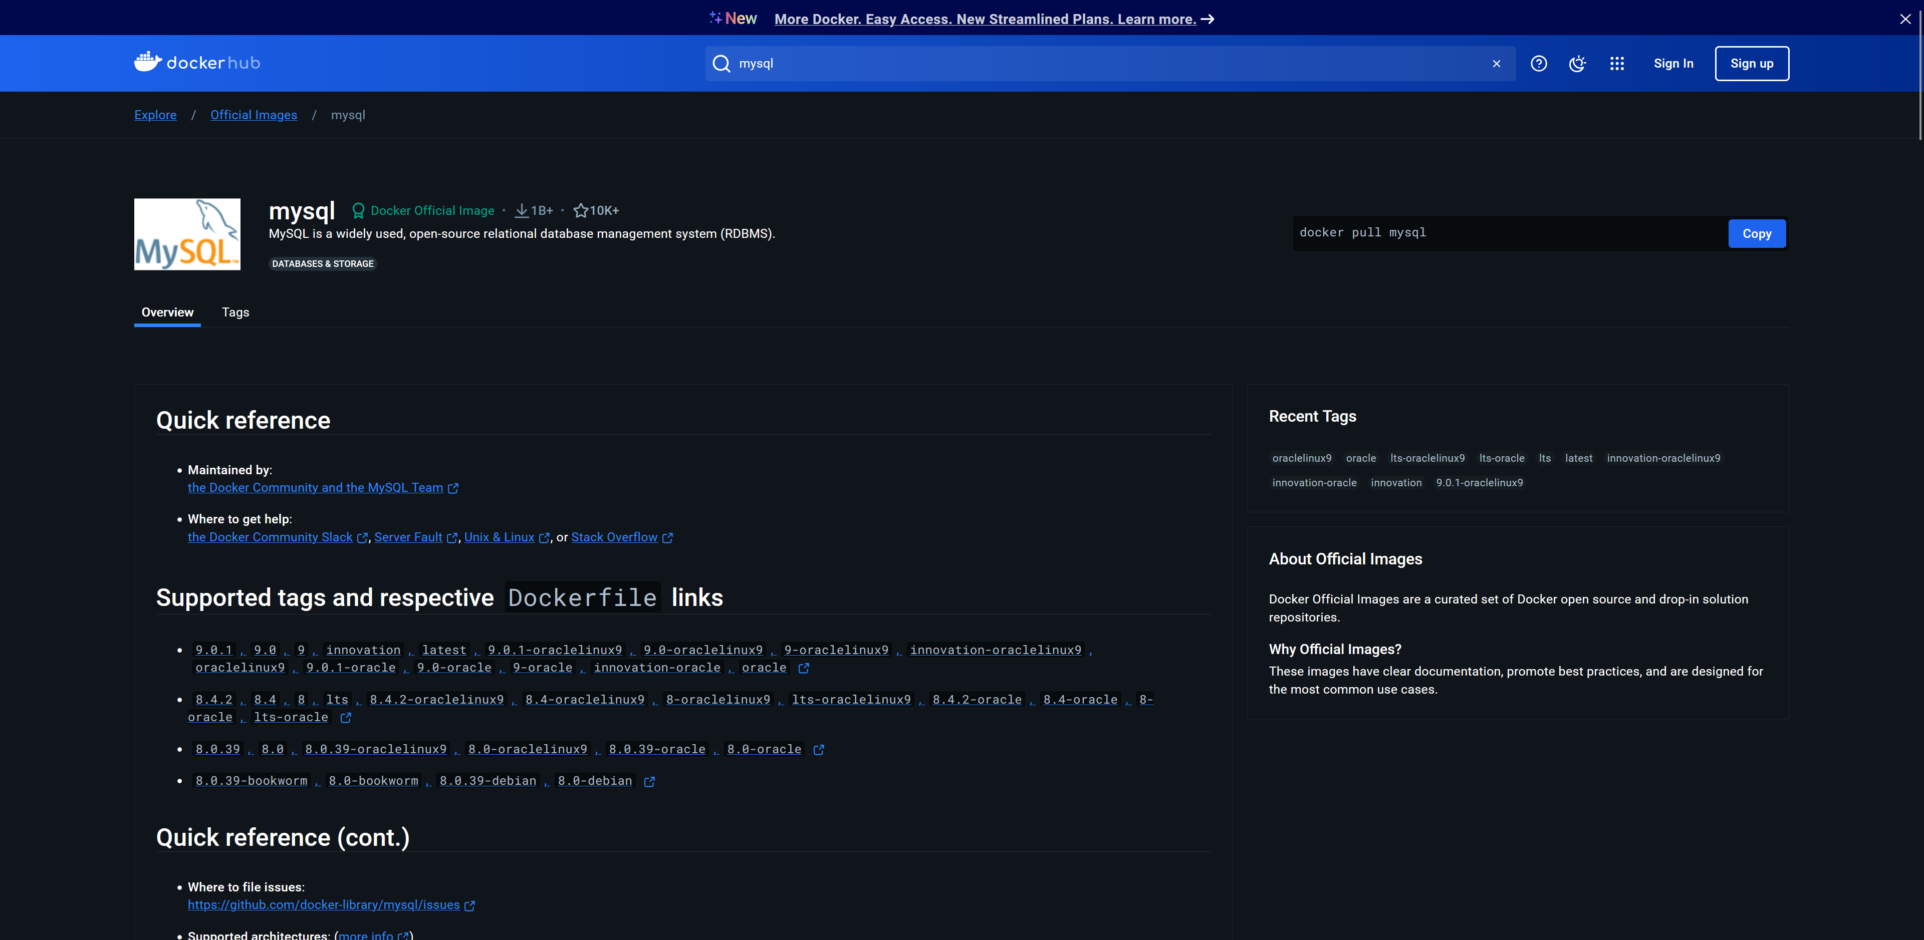Open external link icon after lts-oracle tag

coord(346,718)
